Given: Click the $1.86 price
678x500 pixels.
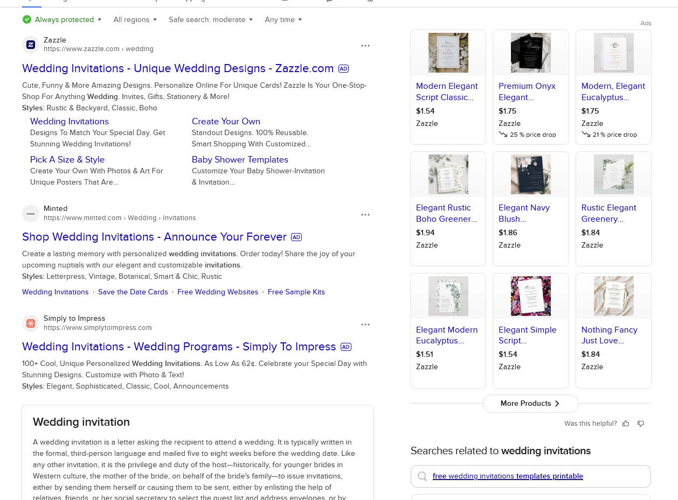Looking at the screenshot, I should (x=508, y=233).
